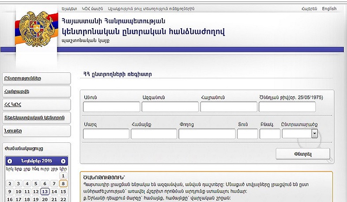The image size is (347, 202).
Task: Go to previous month in calendar
Action: click(x=10, y=161)
